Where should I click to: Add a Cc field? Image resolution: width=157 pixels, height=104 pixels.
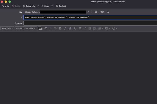(96, 12)
